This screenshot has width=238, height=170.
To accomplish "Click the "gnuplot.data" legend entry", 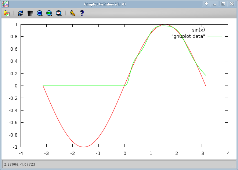I will click(188, 36).
